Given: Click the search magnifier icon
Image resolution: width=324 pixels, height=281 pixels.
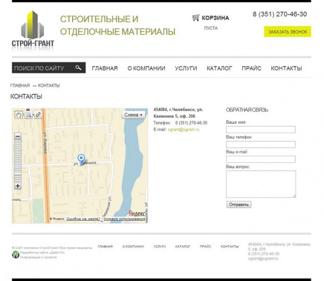Looking at the screenshot, I should click(x=78, y=68).
